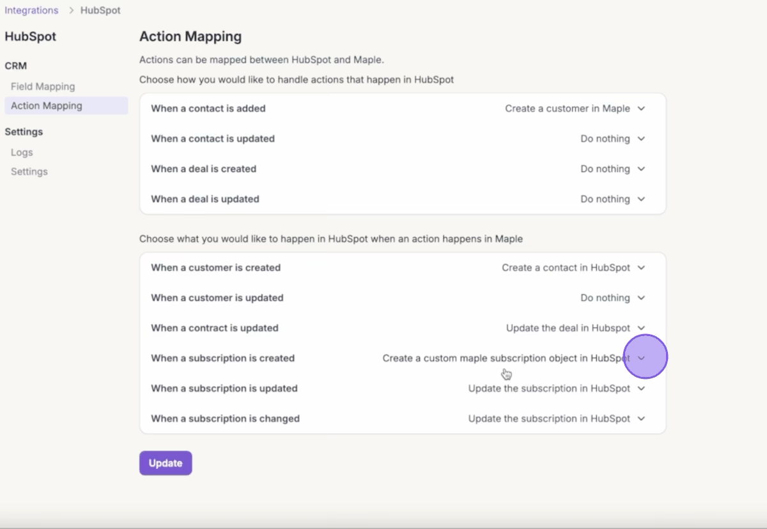Viewport: 767px width, 529px height.
Task: Expand dropdown for 'When a contact is added'
Action: (641, 109)
